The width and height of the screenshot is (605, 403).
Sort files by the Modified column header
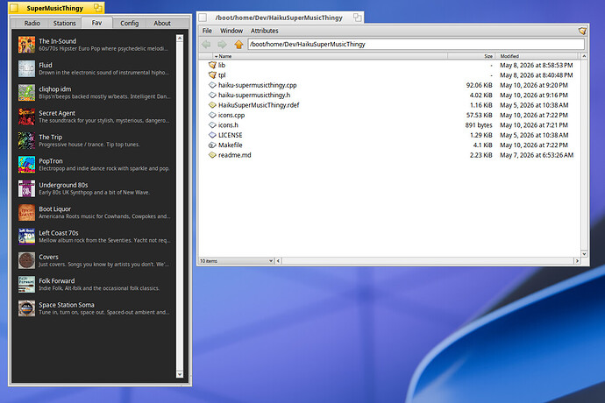[x=537, y=56]
